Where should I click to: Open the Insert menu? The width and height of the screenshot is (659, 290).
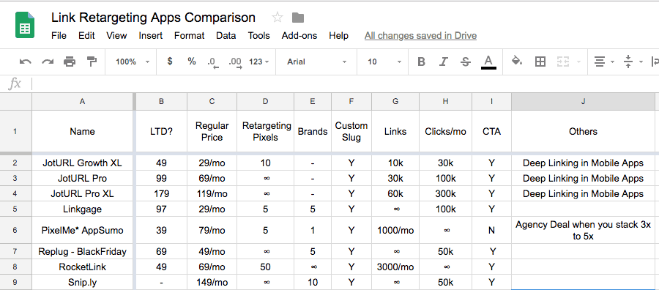[150, 36]
